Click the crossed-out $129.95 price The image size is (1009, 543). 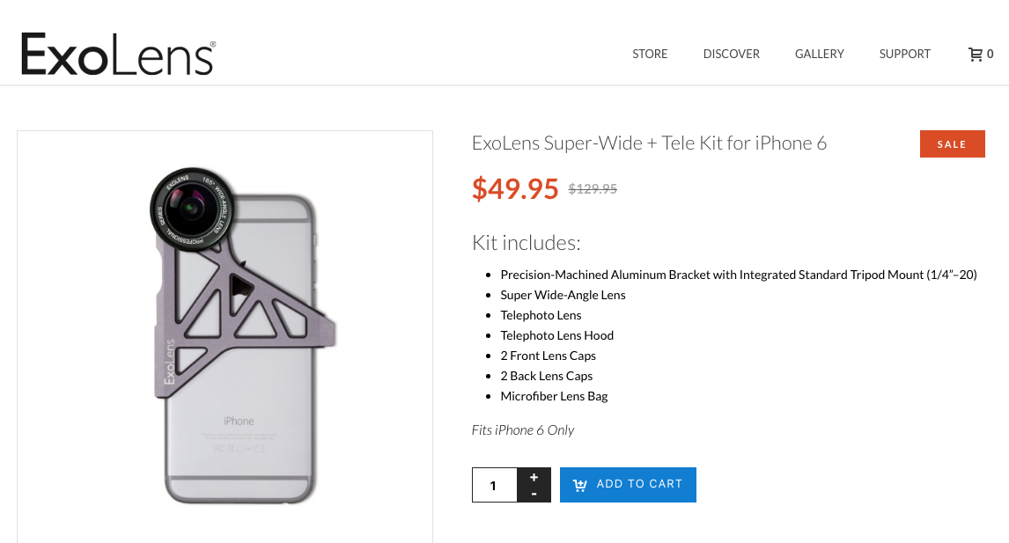click(x=593, y=188)
